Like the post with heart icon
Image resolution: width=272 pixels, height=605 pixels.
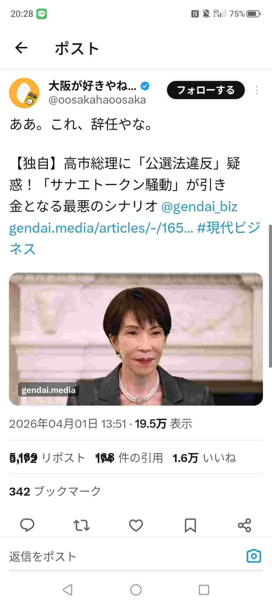click(136, 525)
